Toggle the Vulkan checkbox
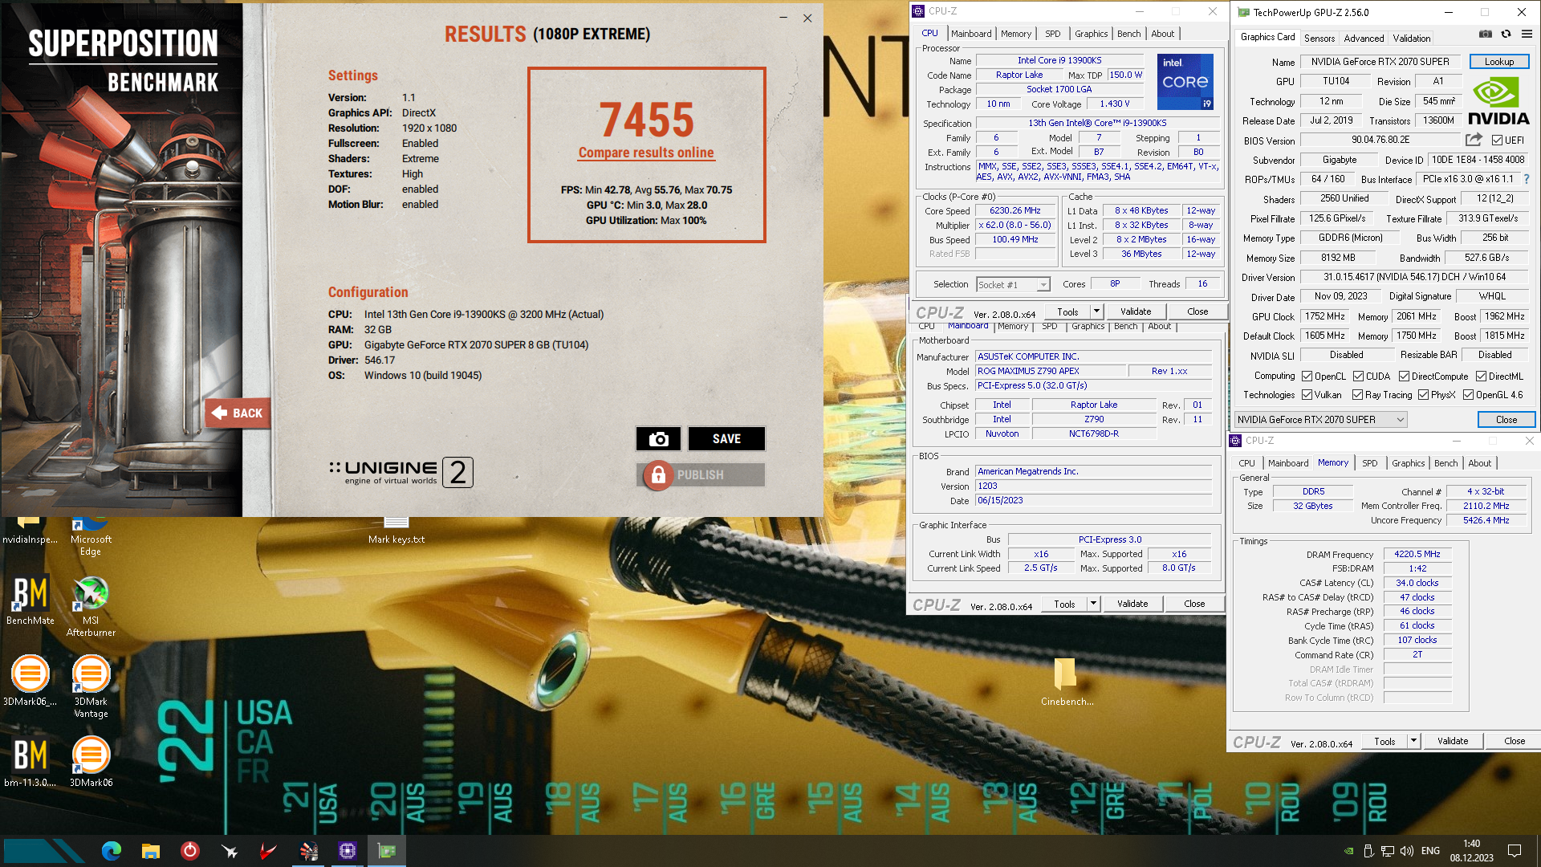 point(1307,395)
